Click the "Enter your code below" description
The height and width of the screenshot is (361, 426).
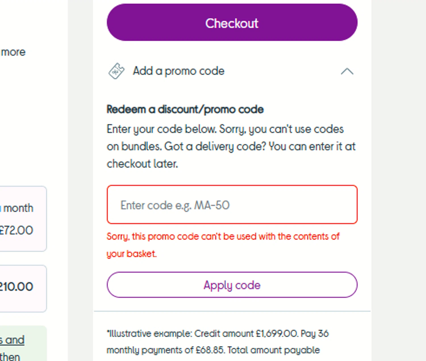(x=225, y=129)
